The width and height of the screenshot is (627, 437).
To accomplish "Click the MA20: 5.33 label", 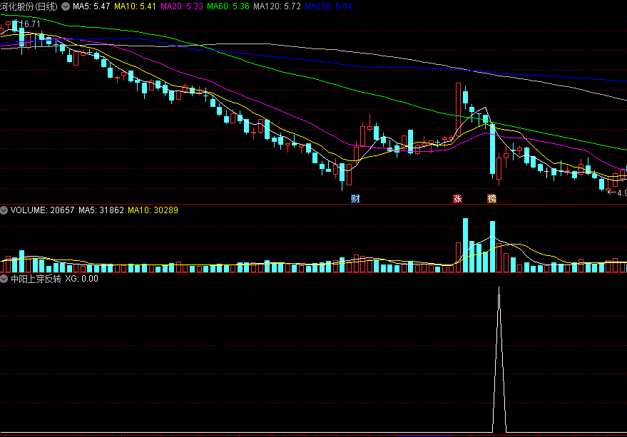I will pos(182,6).
